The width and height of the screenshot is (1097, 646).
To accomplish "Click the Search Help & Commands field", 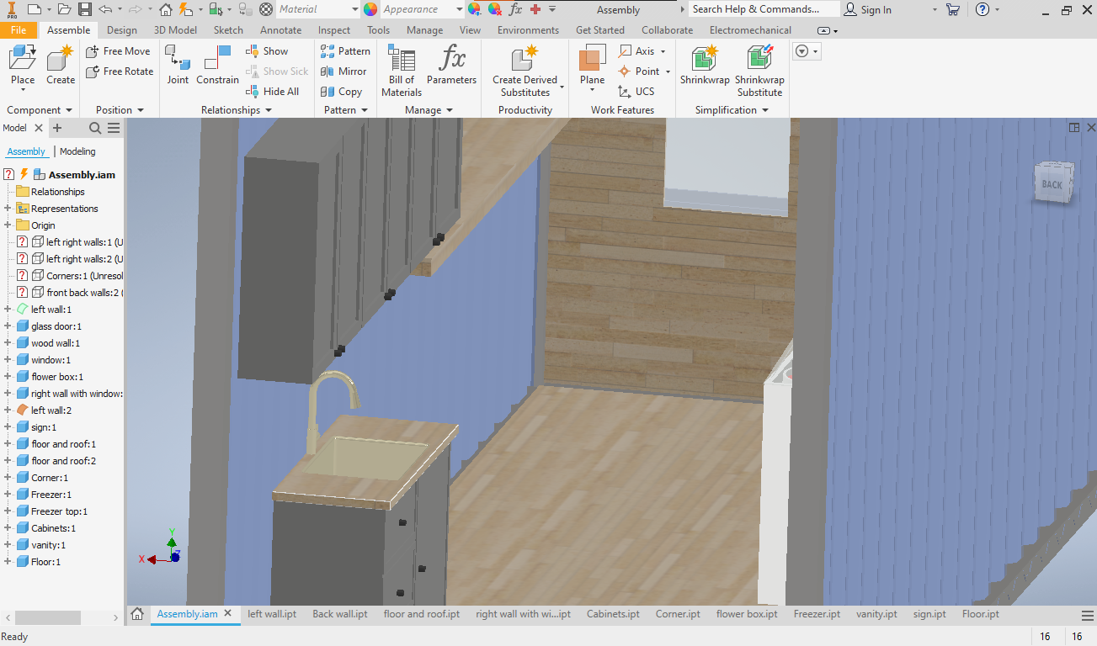I will [x=764, y=9].
